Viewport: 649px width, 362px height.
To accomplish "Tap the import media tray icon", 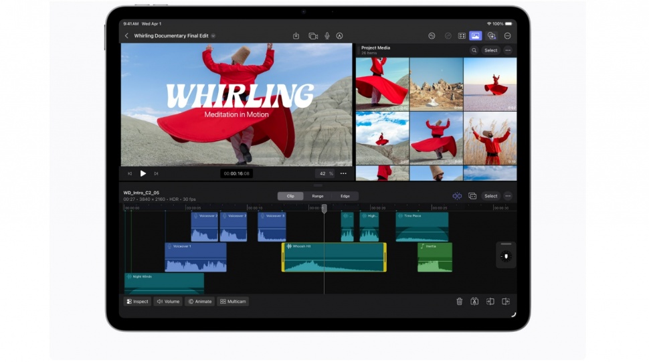I will (x=296, y=36).
